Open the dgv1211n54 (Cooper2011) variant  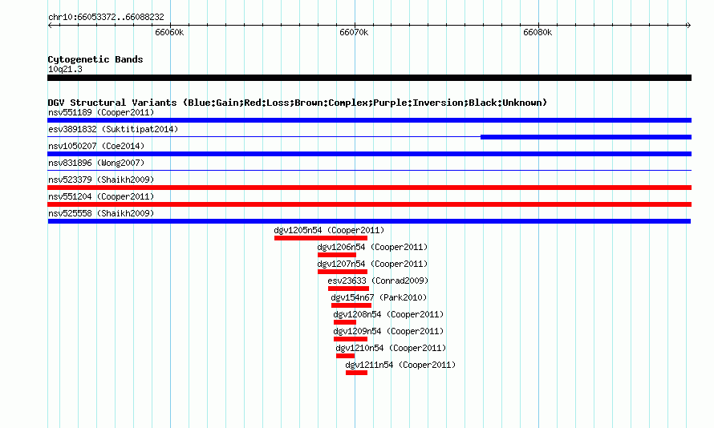400,365
